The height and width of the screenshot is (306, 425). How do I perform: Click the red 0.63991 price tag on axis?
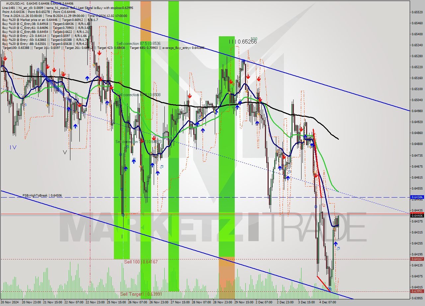[x=417, y=291]
